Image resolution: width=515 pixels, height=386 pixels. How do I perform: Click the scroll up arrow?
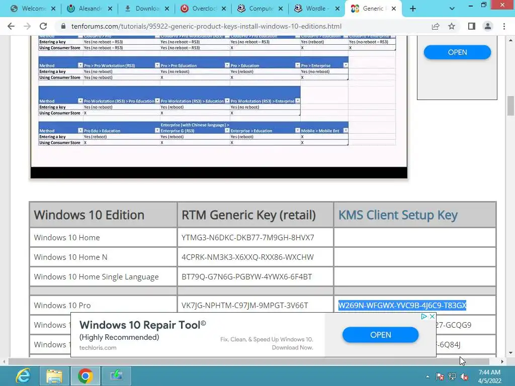pyautogui.click(x=510, y=40)
